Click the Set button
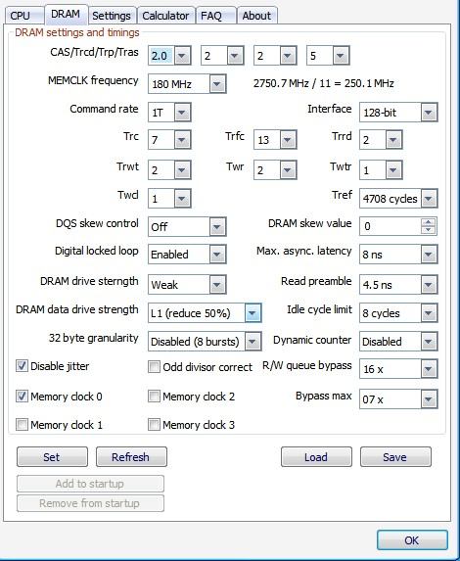The image size is (460, 561). pos(52,457)
